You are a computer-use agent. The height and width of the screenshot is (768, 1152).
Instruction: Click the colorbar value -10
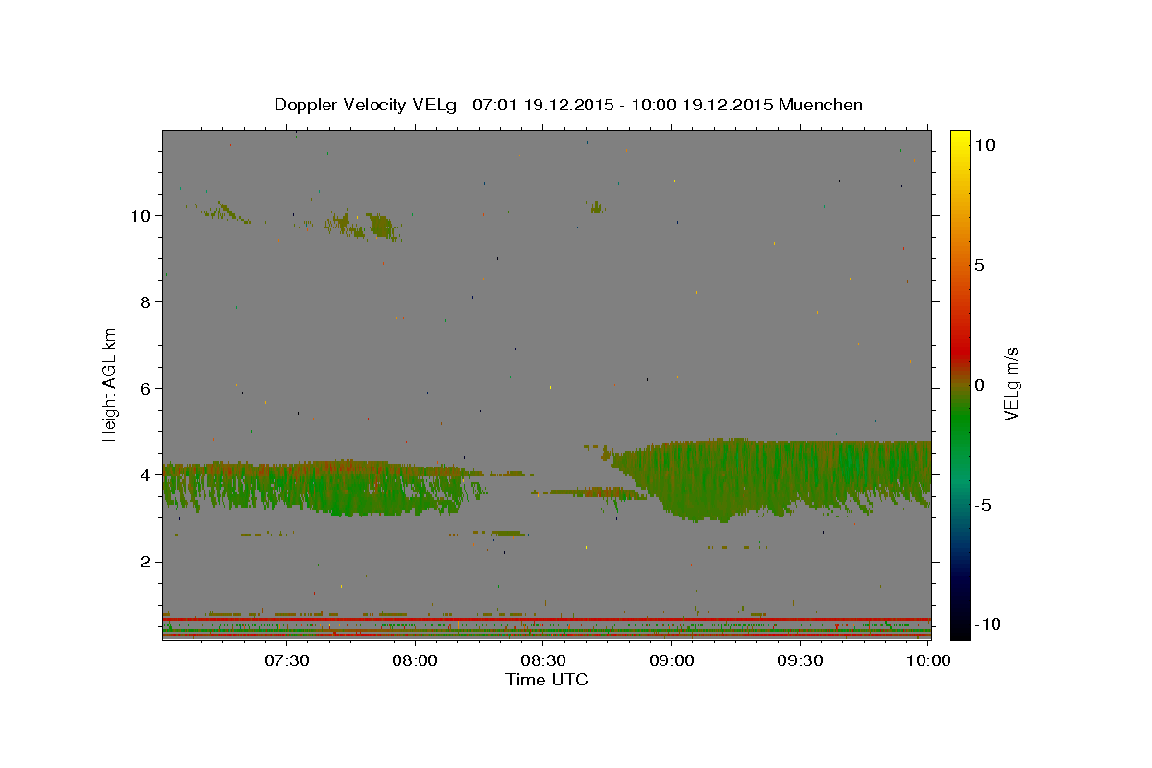(987, 624)
